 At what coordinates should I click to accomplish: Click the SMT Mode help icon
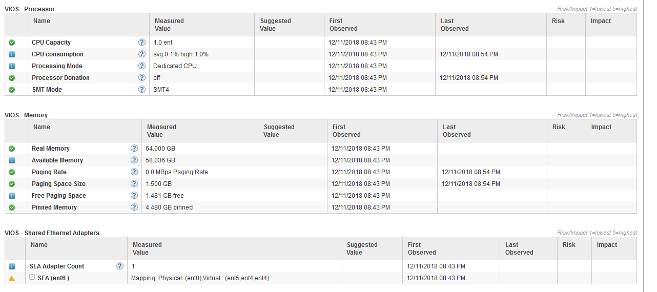tap(141, 90)
